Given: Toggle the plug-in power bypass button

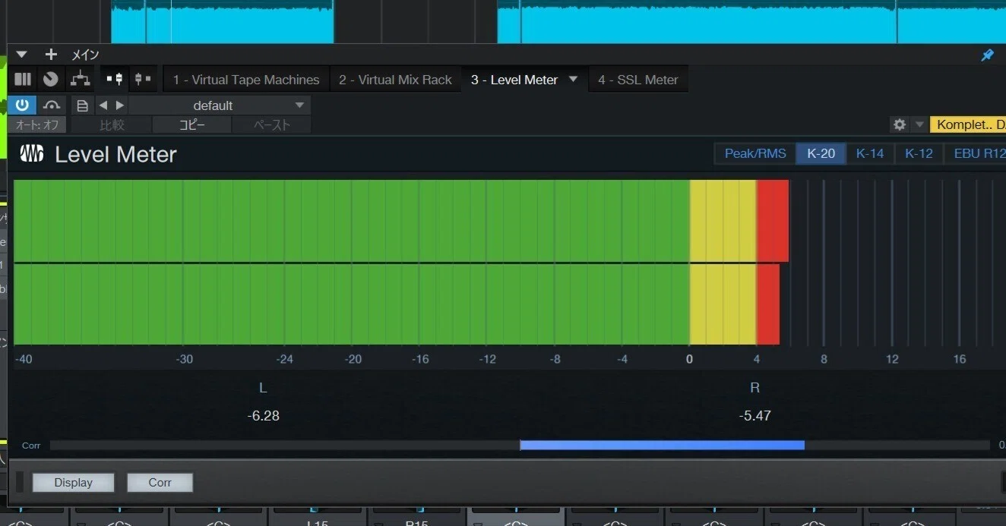Looking at the screenshot, I should [x=22, y=106].
